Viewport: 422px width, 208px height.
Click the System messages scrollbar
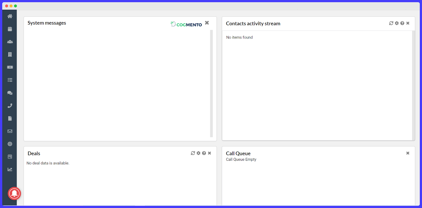tap(212, 84)
